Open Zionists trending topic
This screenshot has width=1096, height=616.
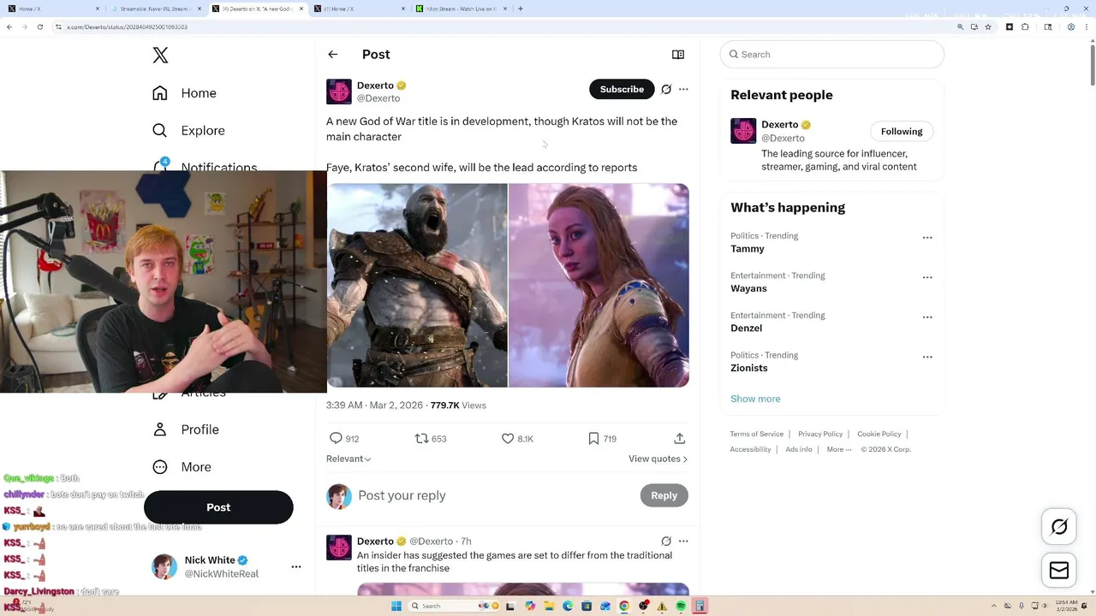(x=749, y=368)
